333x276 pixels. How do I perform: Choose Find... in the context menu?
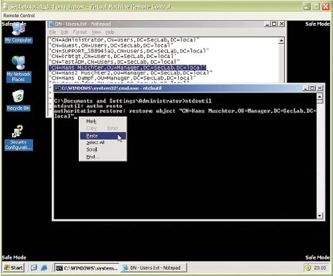coord(103,157)
